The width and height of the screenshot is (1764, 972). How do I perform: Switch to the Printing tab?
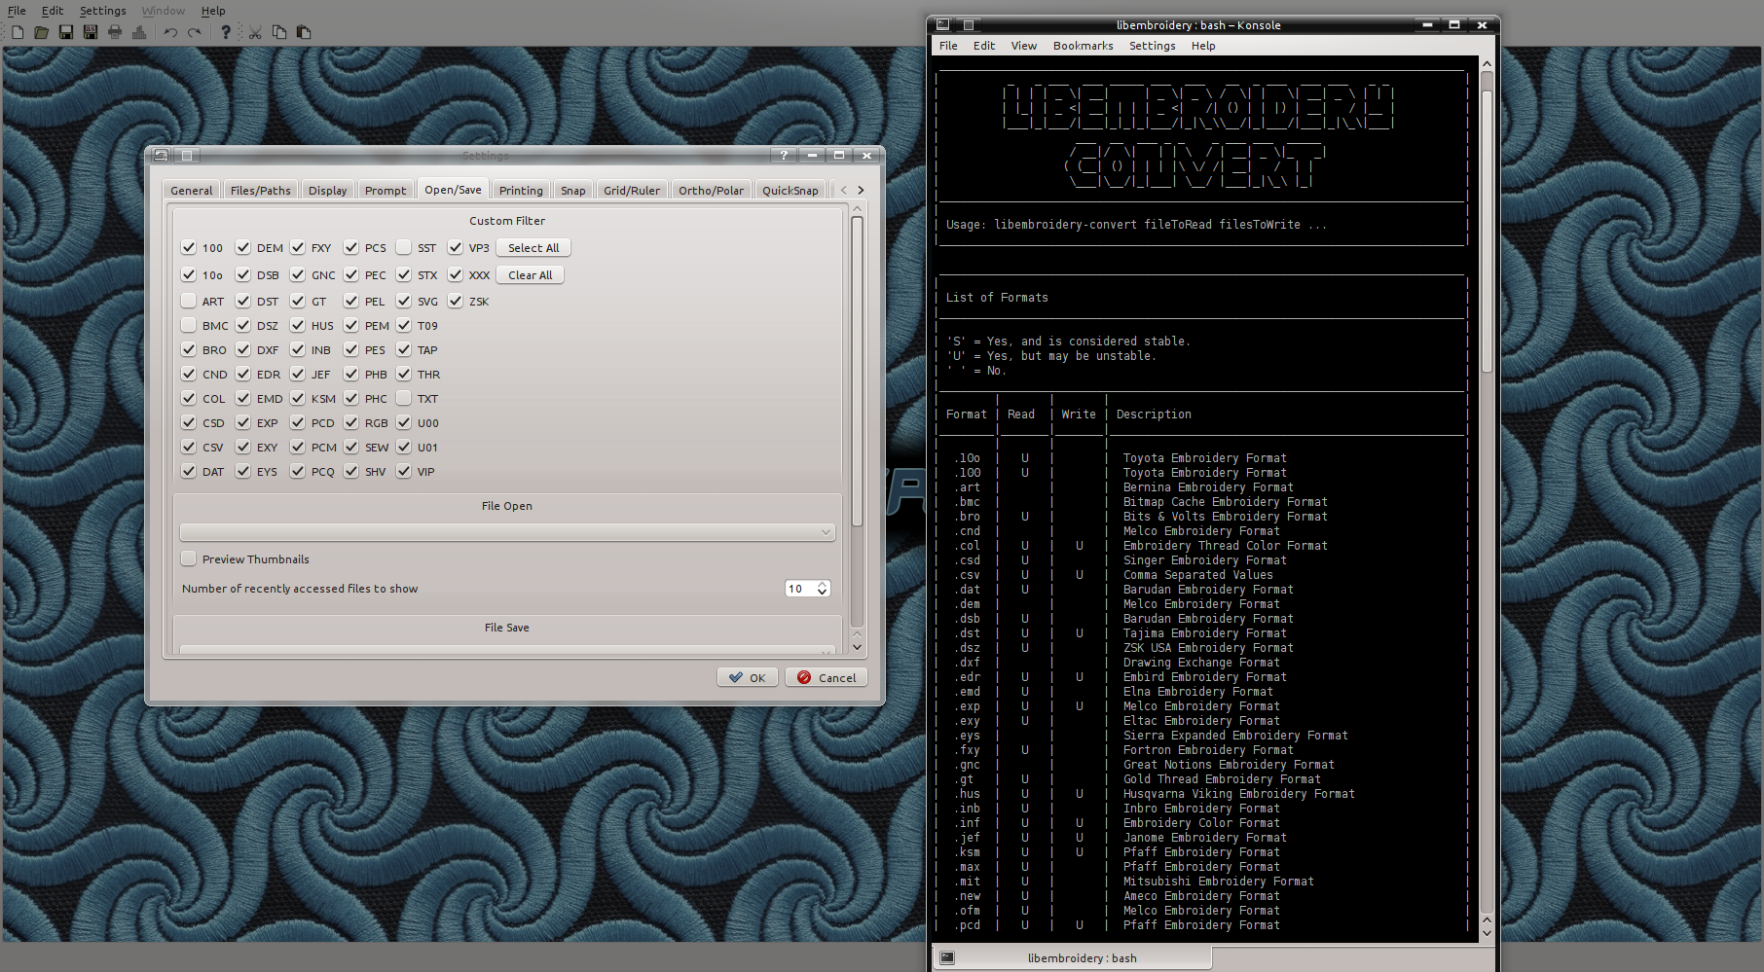[x=521, y=191]
